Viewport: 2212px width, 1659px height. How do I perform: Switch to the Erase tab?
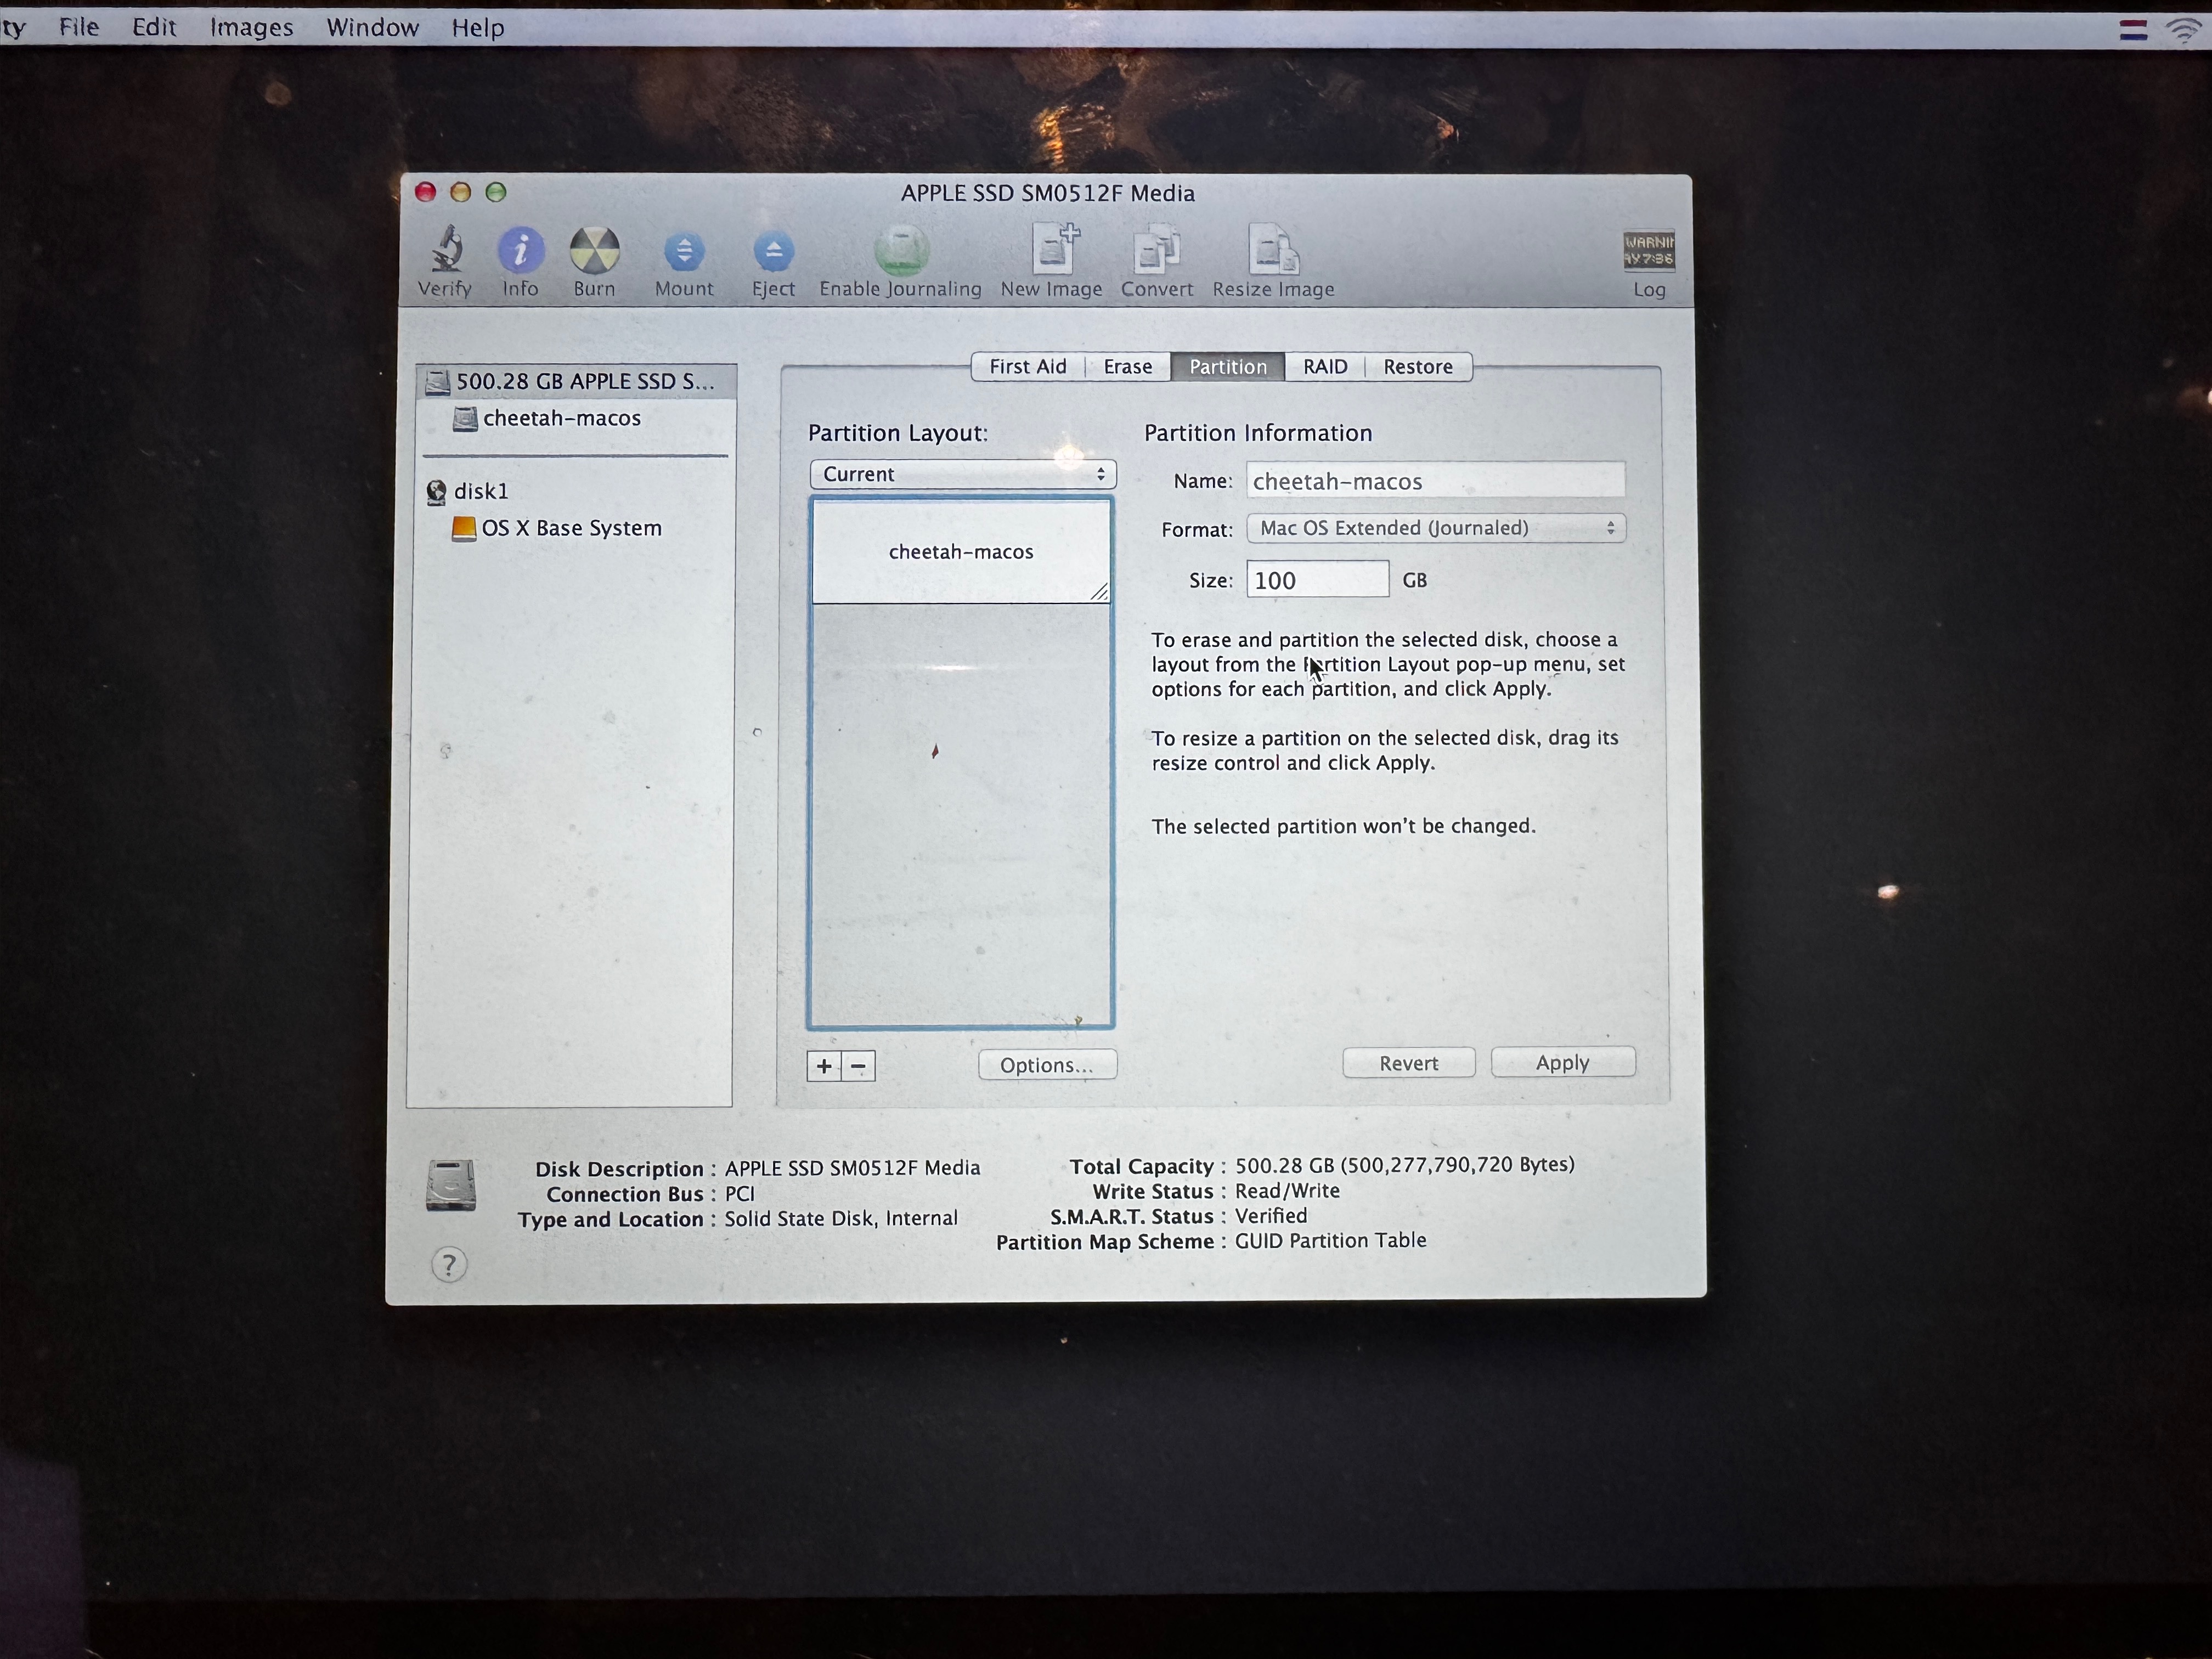[1127, 367]
